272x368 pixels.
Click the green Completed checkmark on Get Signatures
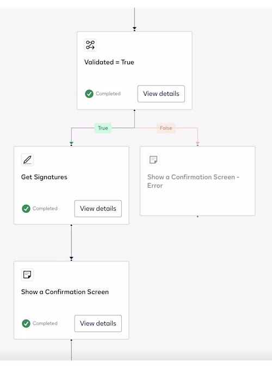pyautogui.click(x=26, y=208)
